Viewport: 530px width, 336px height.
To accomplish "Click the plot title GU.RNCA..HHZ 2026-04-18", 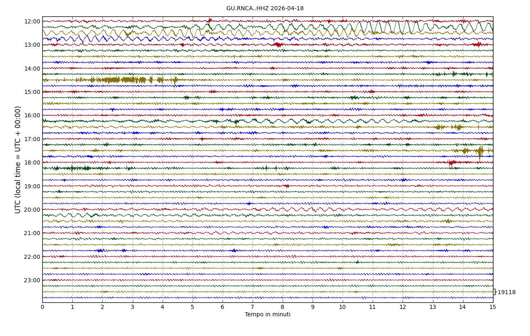I will coord(265,9).
